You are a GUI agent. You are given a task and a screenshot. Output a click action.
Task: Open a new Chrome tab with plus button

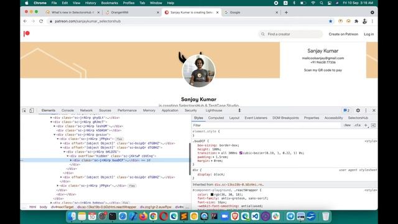[x=286, y=12]
